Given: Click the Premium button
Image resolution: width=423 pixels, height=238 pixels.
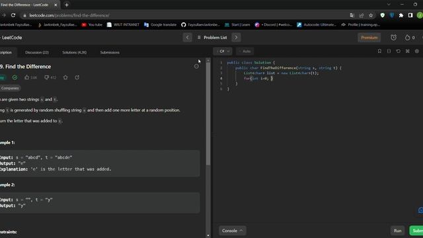Looking at the screenshot, I should click(369, 38).
